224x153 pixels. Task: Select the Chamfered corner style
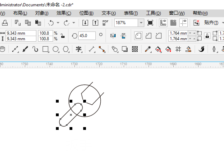point(159,36)
